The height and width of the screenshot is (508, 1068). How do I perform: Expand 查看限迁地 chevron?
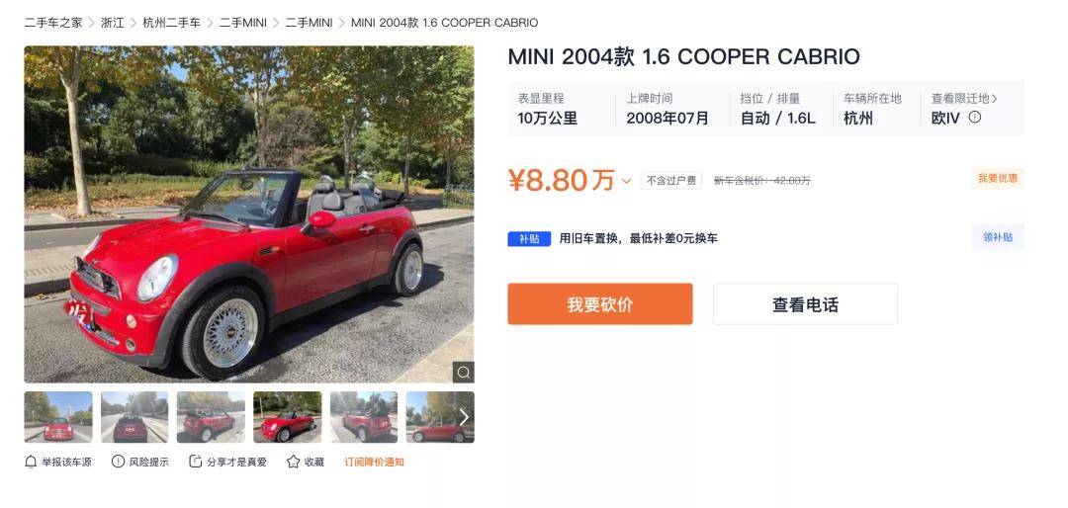pos(995,99)
